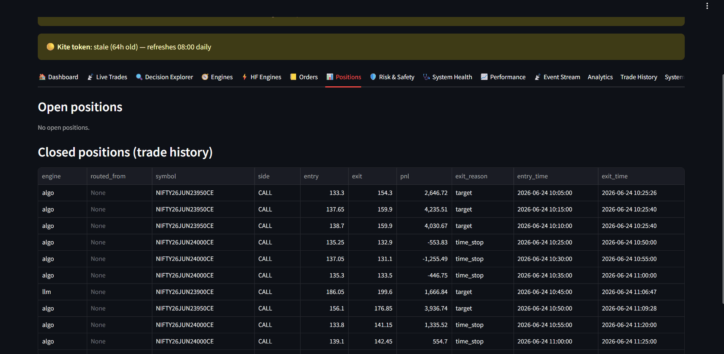
Task: Click the NIFTY26JUN23900CE symbol cell
Action: [203, 292]
